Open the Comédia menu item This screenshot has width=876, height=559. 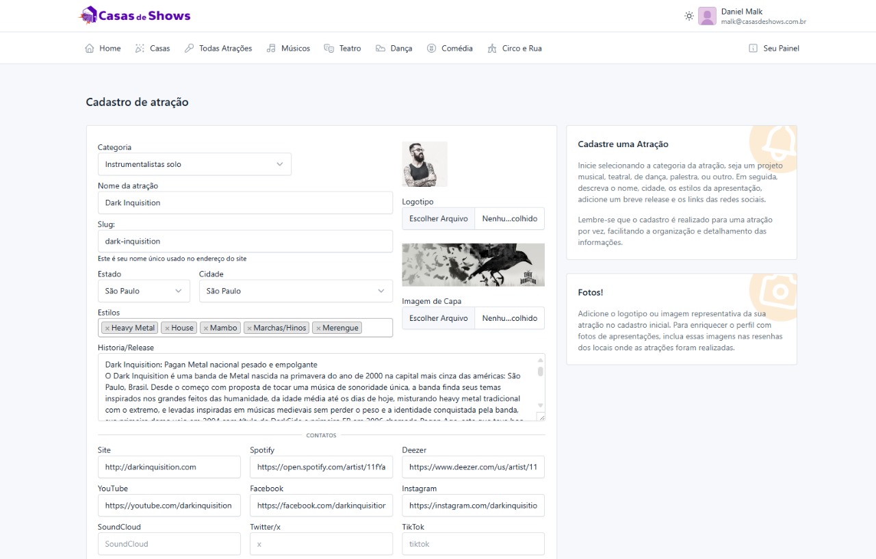point(449,48)
